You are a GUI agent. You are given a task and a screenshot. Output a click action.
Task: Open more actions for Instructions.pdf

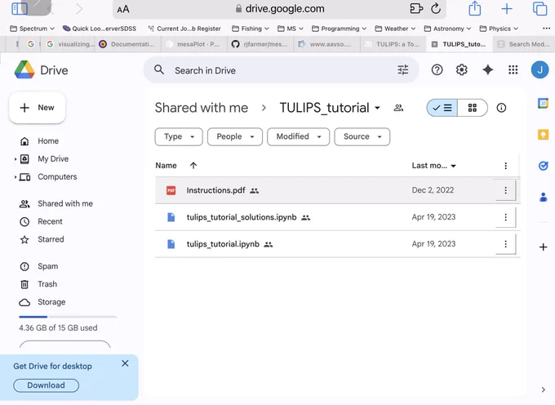pos(505,190)
